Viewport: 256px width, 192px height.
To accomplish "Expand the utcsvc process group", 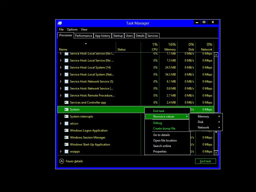I will pos(61,123).
